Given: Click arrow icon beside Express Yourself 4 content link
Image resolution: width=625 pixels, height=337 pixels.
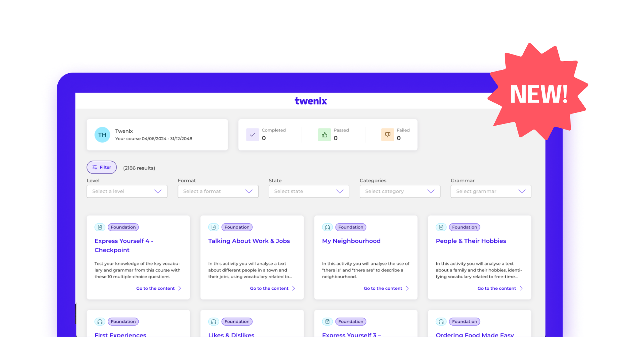Looking at the screenshot, I should (x=180, y=289).
